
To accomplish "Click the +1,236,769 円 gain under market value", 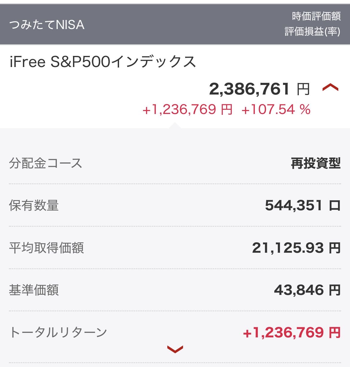I will point(188,109).
